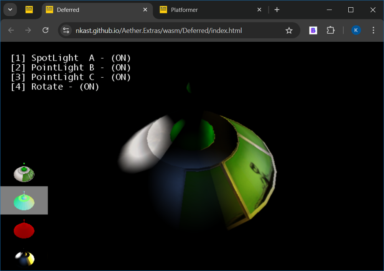Close the Platformer tab
This screenshot has height=271, width=384.
(x=259, y=10)
